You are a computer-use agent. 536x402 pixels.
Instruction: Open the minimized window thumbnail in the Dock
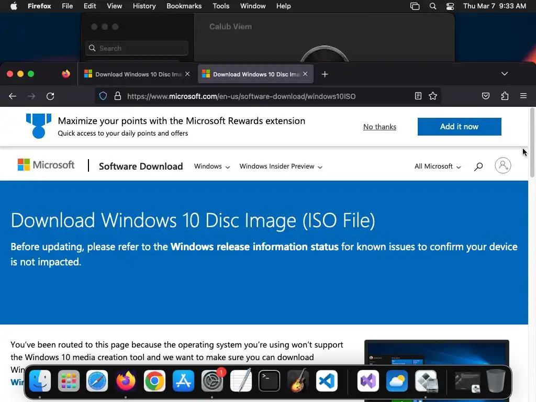(x=467, y=381)
